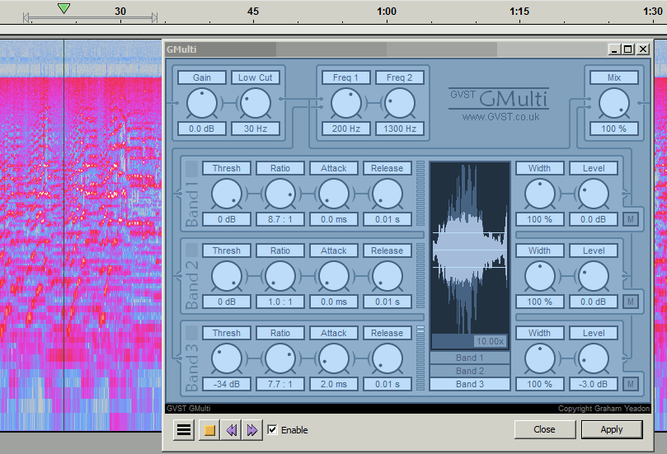Click the 200 Hz Freq 1 value
The image size is (667, 454).
[x=345, y=129]
